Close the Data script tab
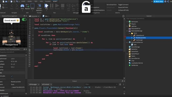Screen dimensions: 172x97 [49, 16]
